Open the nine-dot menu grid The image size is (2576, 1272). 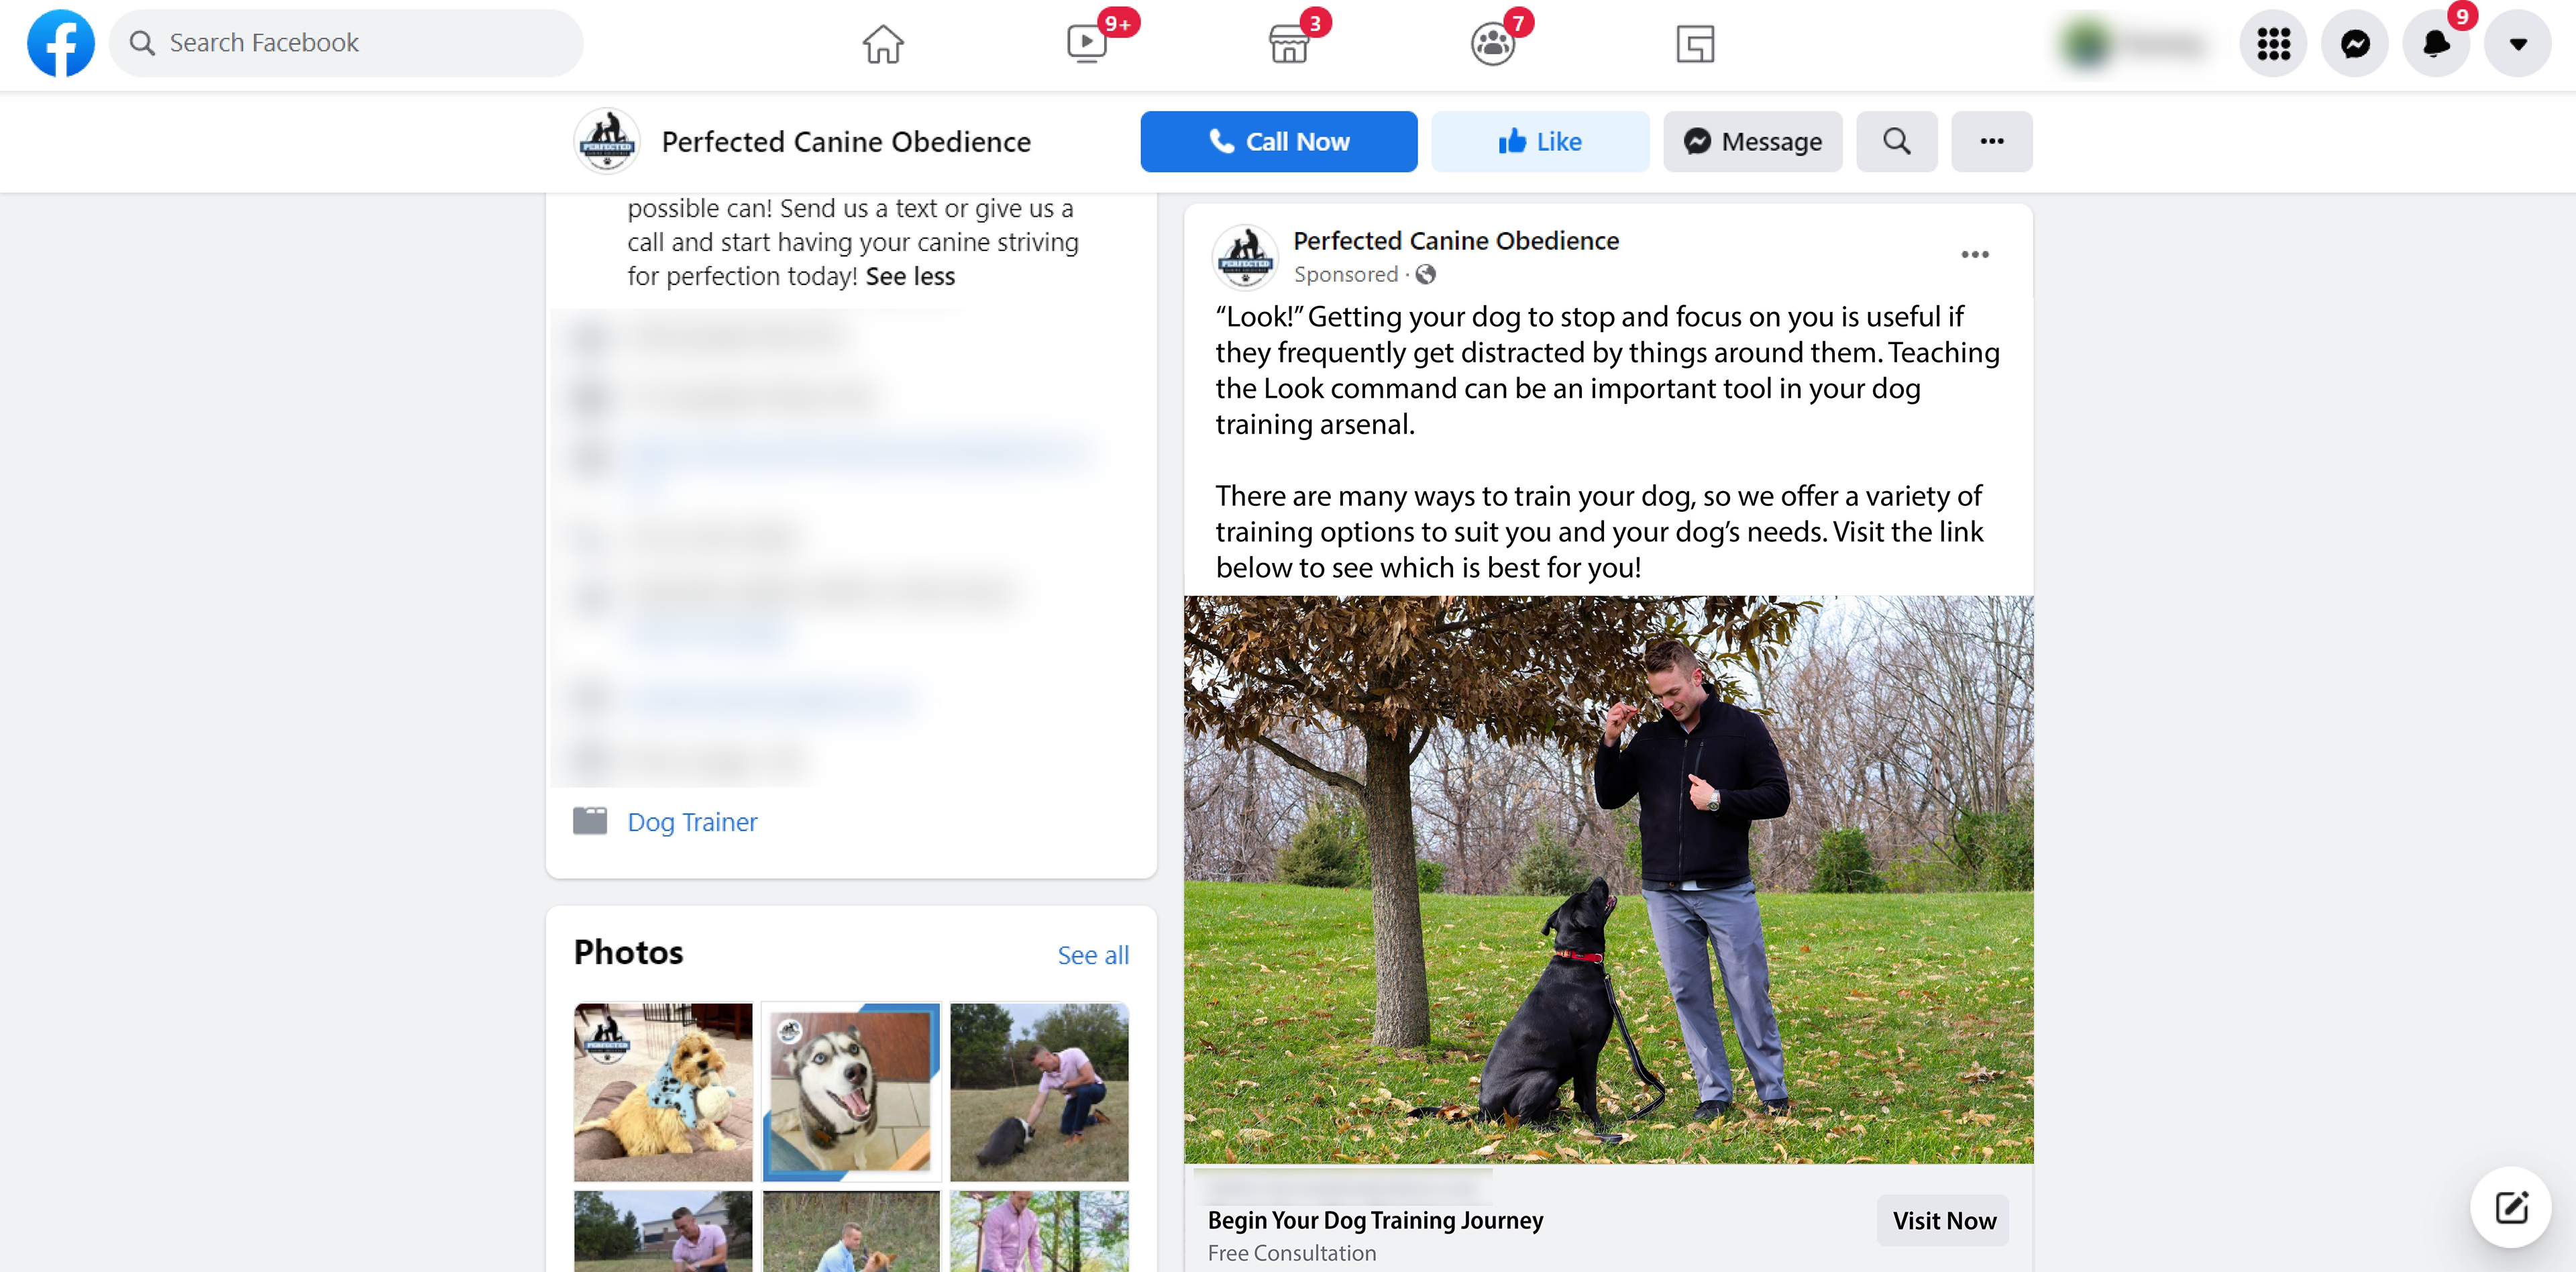point(2273,43)
